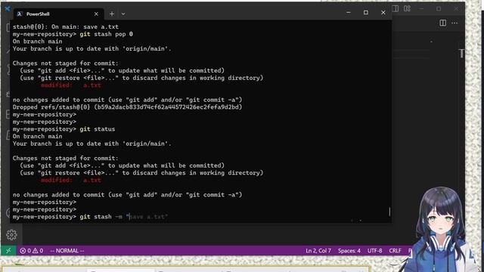484x272 pixels.
Task: Minimize the terminal window
Action: [x=349, y=13]
